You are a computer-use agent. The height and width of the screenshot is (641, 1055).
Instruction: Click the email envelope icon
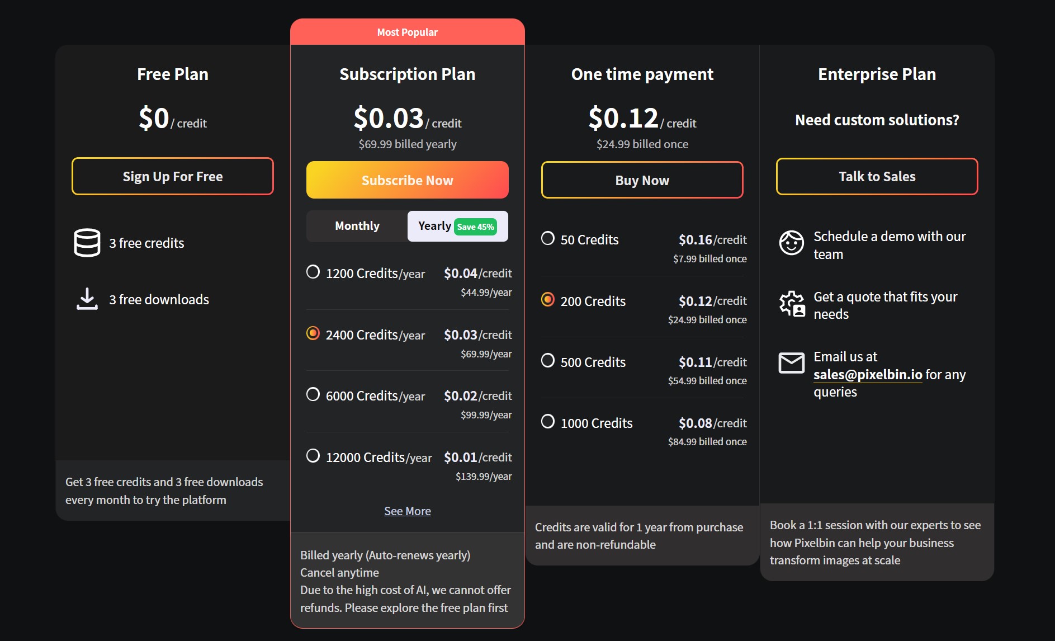(x=791, y=363)
